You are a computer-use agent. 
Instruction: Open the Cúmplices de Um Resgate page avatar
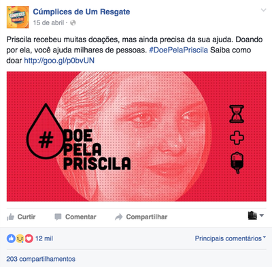(18, 17)
